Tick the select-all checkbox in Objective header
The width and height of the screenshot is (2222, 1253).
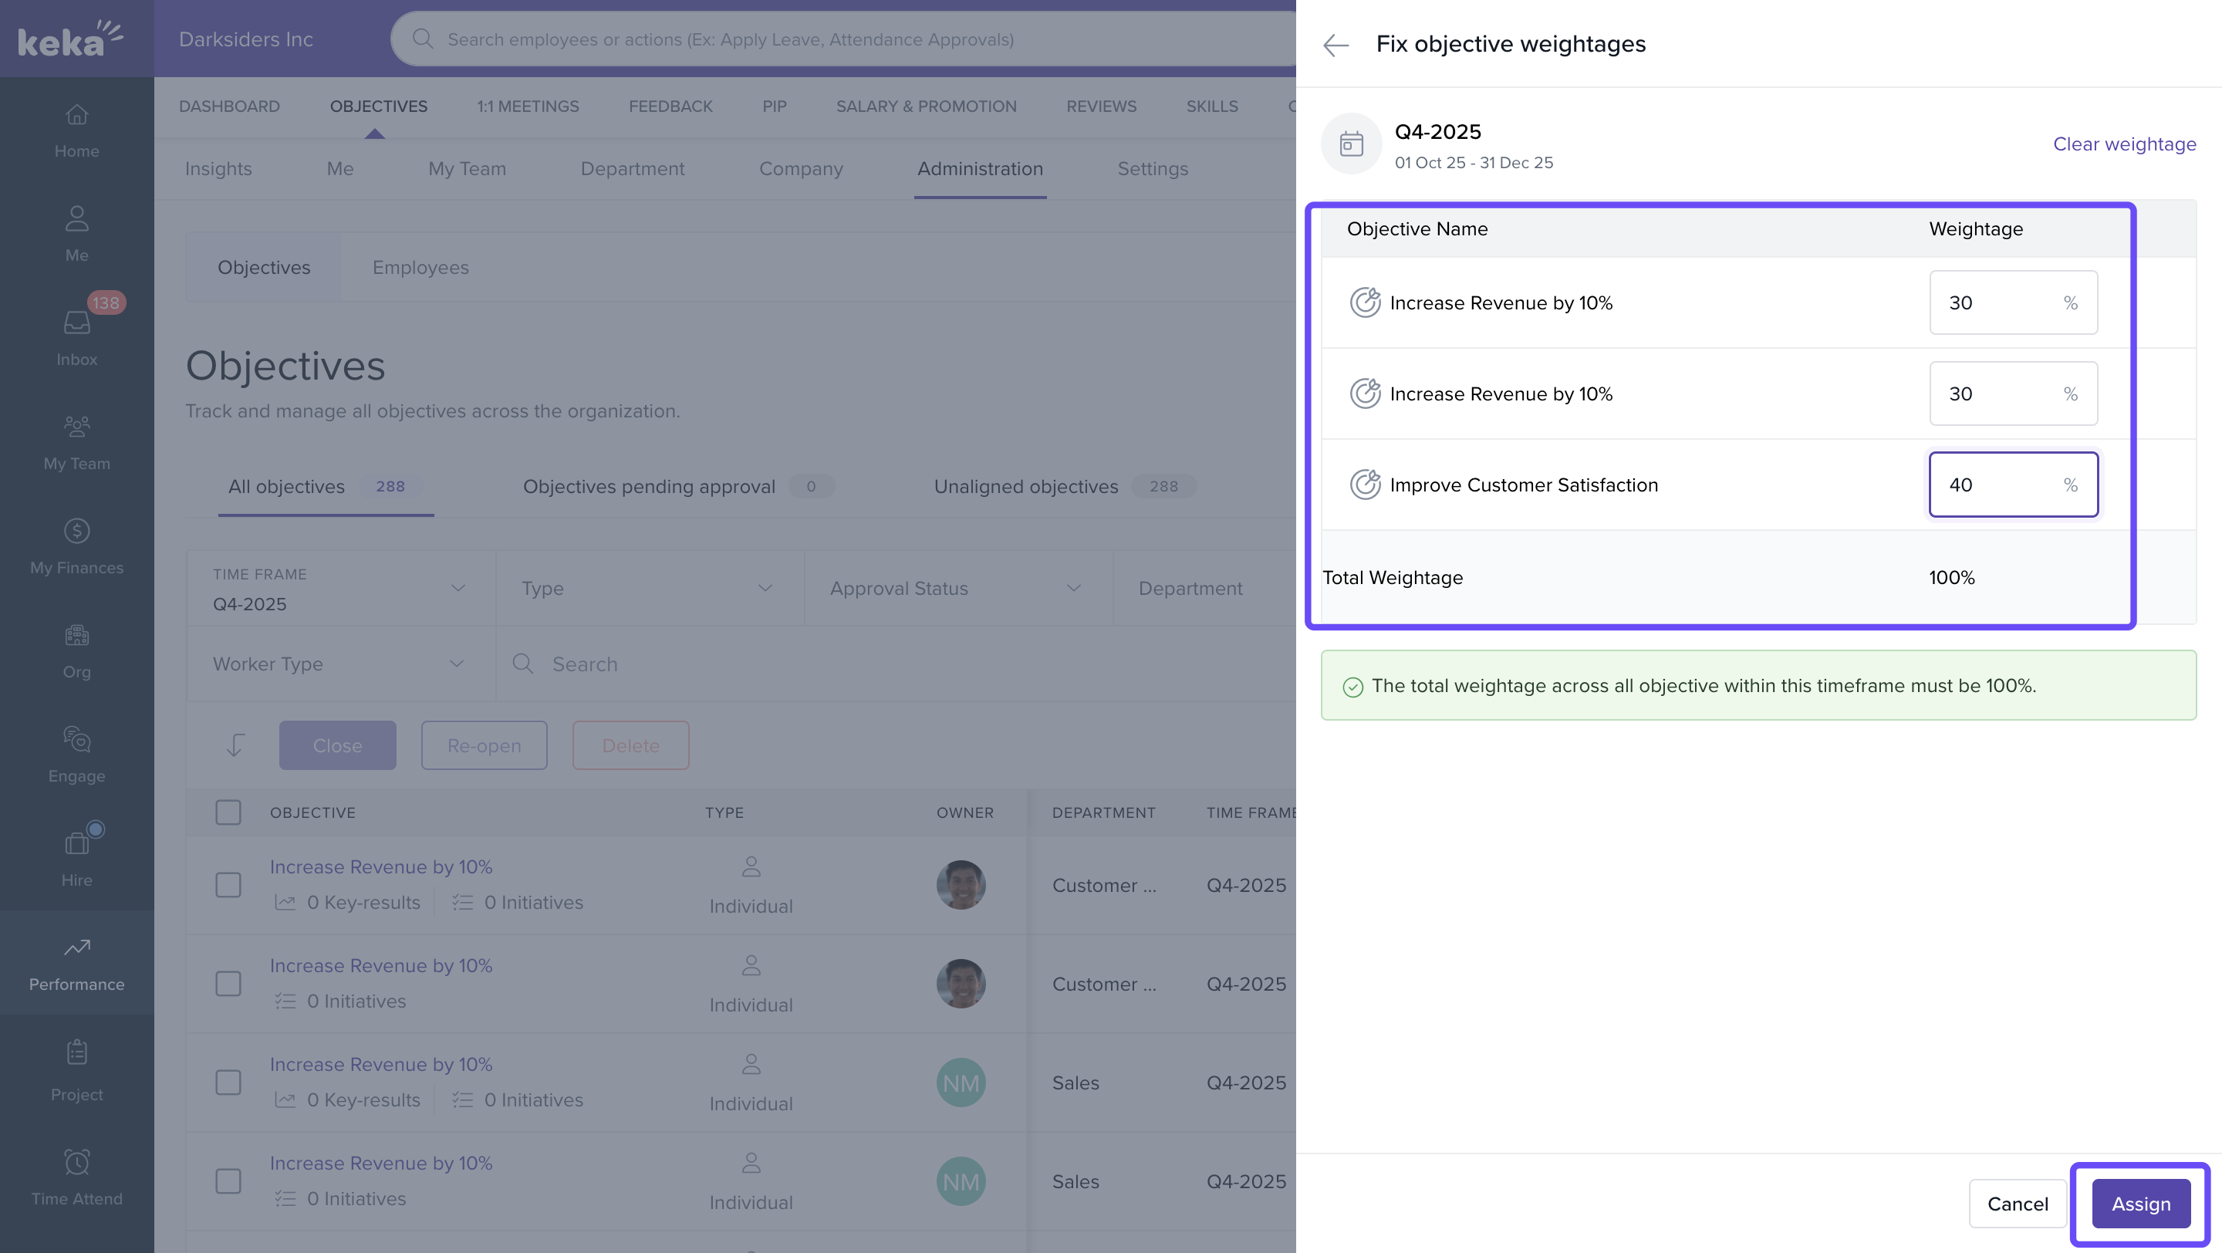[x=228, y=812]
